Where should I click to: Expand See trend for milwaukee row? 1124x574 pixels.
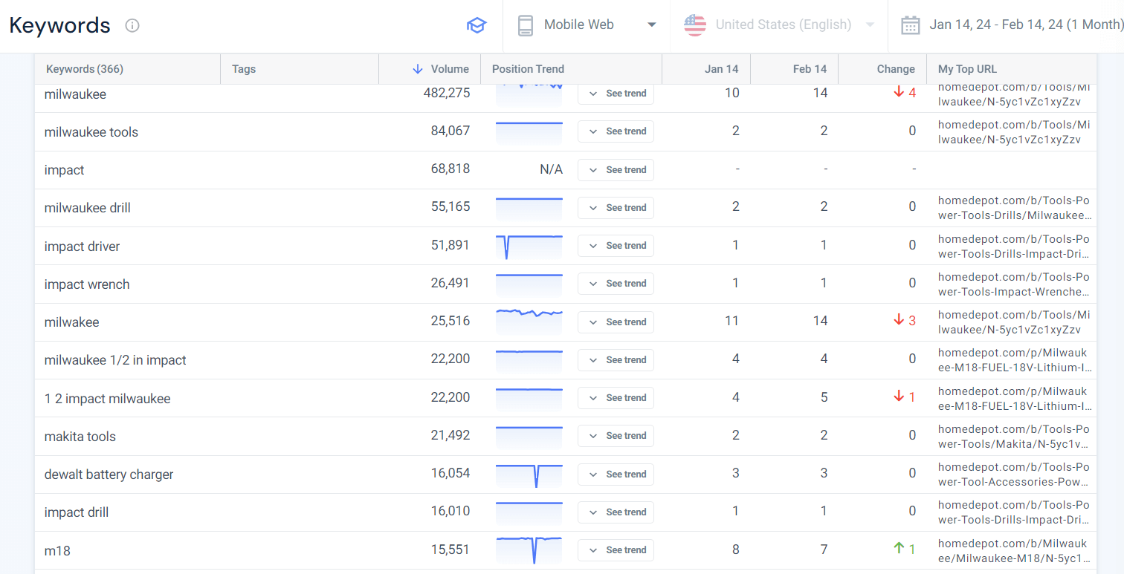click(x=616, y=94)
